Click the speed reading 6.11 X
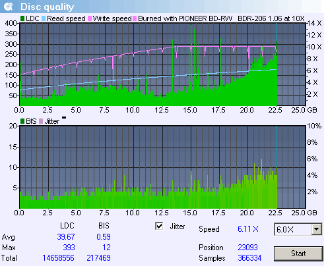The image size is (324, 266). (248, 229)
